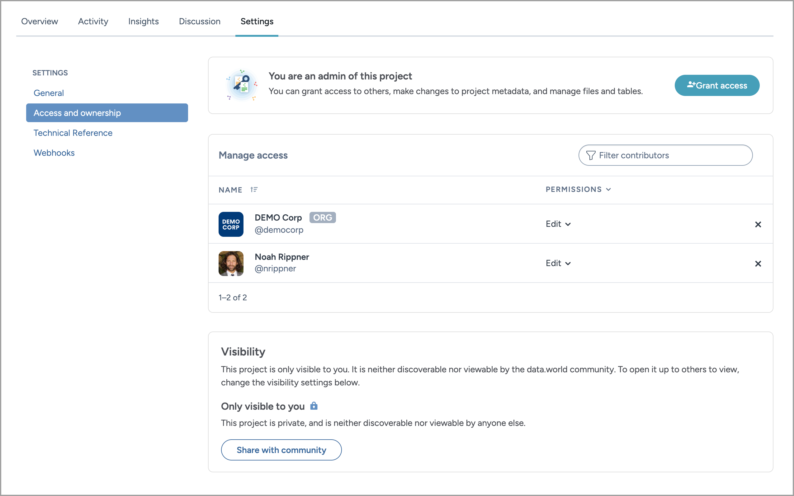The image size is (794, 496).
Task: Open Webhooks settings page
Action: pyautogui.click(x=54, y=153)
